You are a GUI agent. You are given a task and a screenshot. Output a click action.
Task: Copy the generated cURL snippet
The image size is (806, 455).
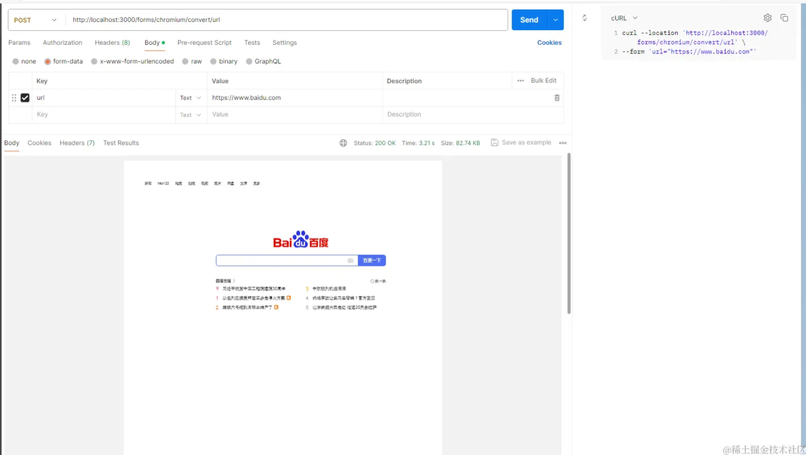pyautogui.click(x=785, y=18)
